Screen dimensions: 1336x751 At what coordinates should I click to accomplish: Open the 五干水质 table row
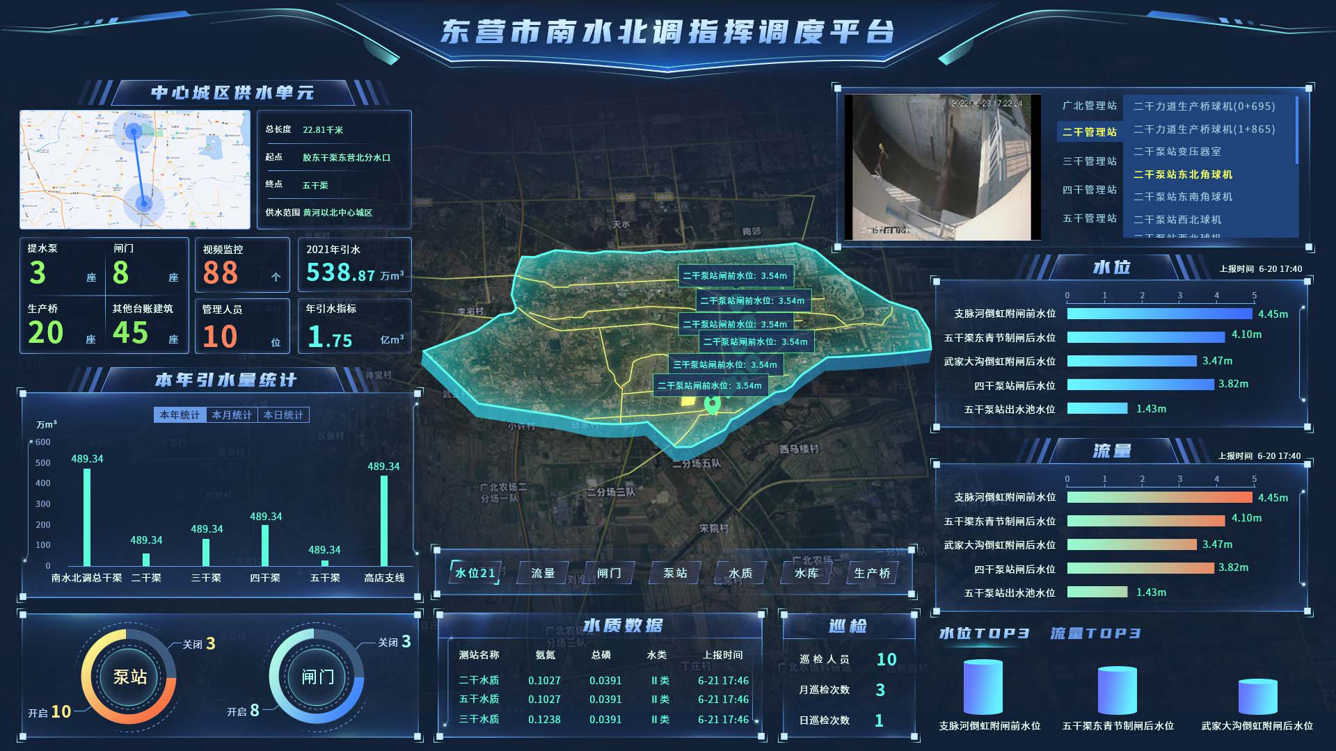tap(603, 700)
